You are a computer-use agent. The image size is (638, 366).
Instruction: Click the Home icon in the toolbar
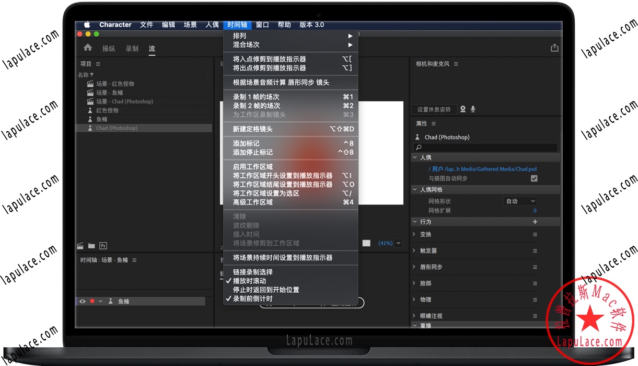87,48
